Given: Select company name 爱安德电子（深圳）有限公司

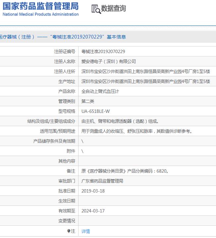Looking at the screenshot, I should (x=109, y=61).
